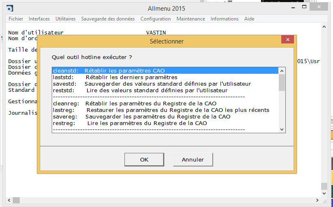Select lastreg: Restaurer les paramètres du Registre
Image resolution: width=333 pixels, height=207 pixels.
(165, 110)
